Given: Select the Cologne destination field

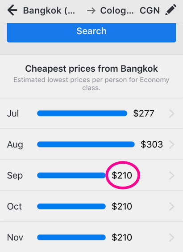Looking at the screenshot, I should [117, 11].
